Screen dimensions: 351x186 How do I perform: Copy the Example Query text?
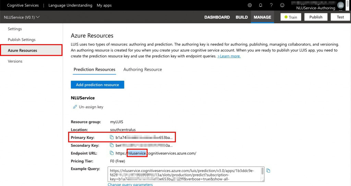268,171
